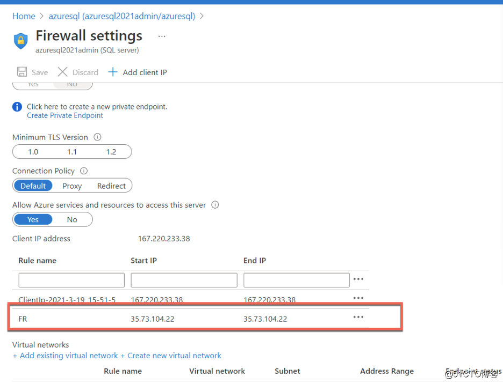
Task: Click FR rule End IP 35.73.104.22
Action: tap(265, 319)
